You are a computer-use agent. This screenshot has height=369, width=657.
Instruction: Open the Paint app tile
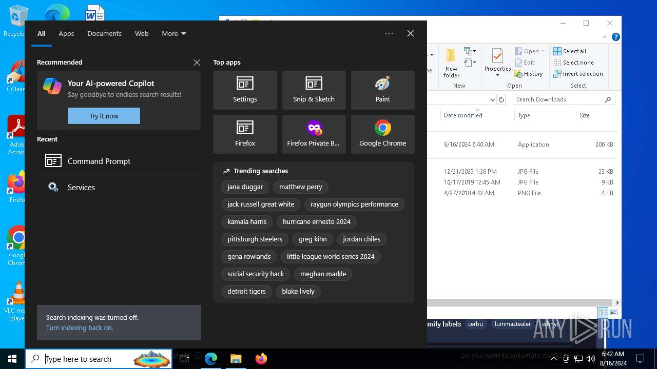point(382,90)
